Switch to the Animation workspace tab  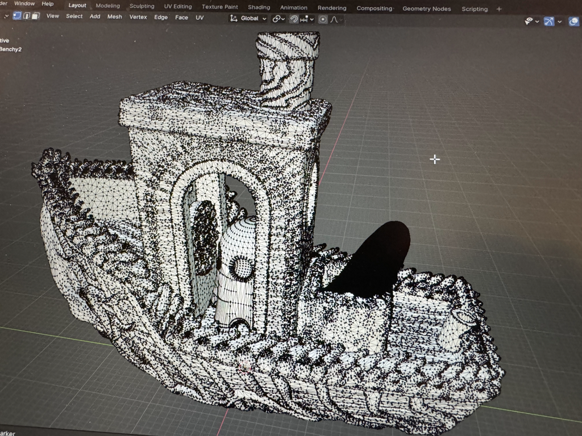294,7
